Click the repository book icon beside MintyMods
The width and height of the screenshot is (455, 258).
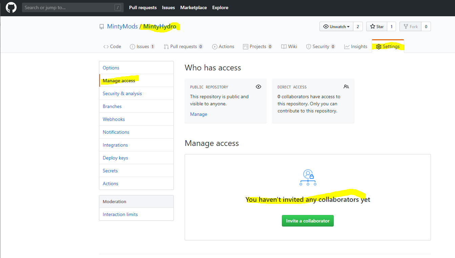102,27
